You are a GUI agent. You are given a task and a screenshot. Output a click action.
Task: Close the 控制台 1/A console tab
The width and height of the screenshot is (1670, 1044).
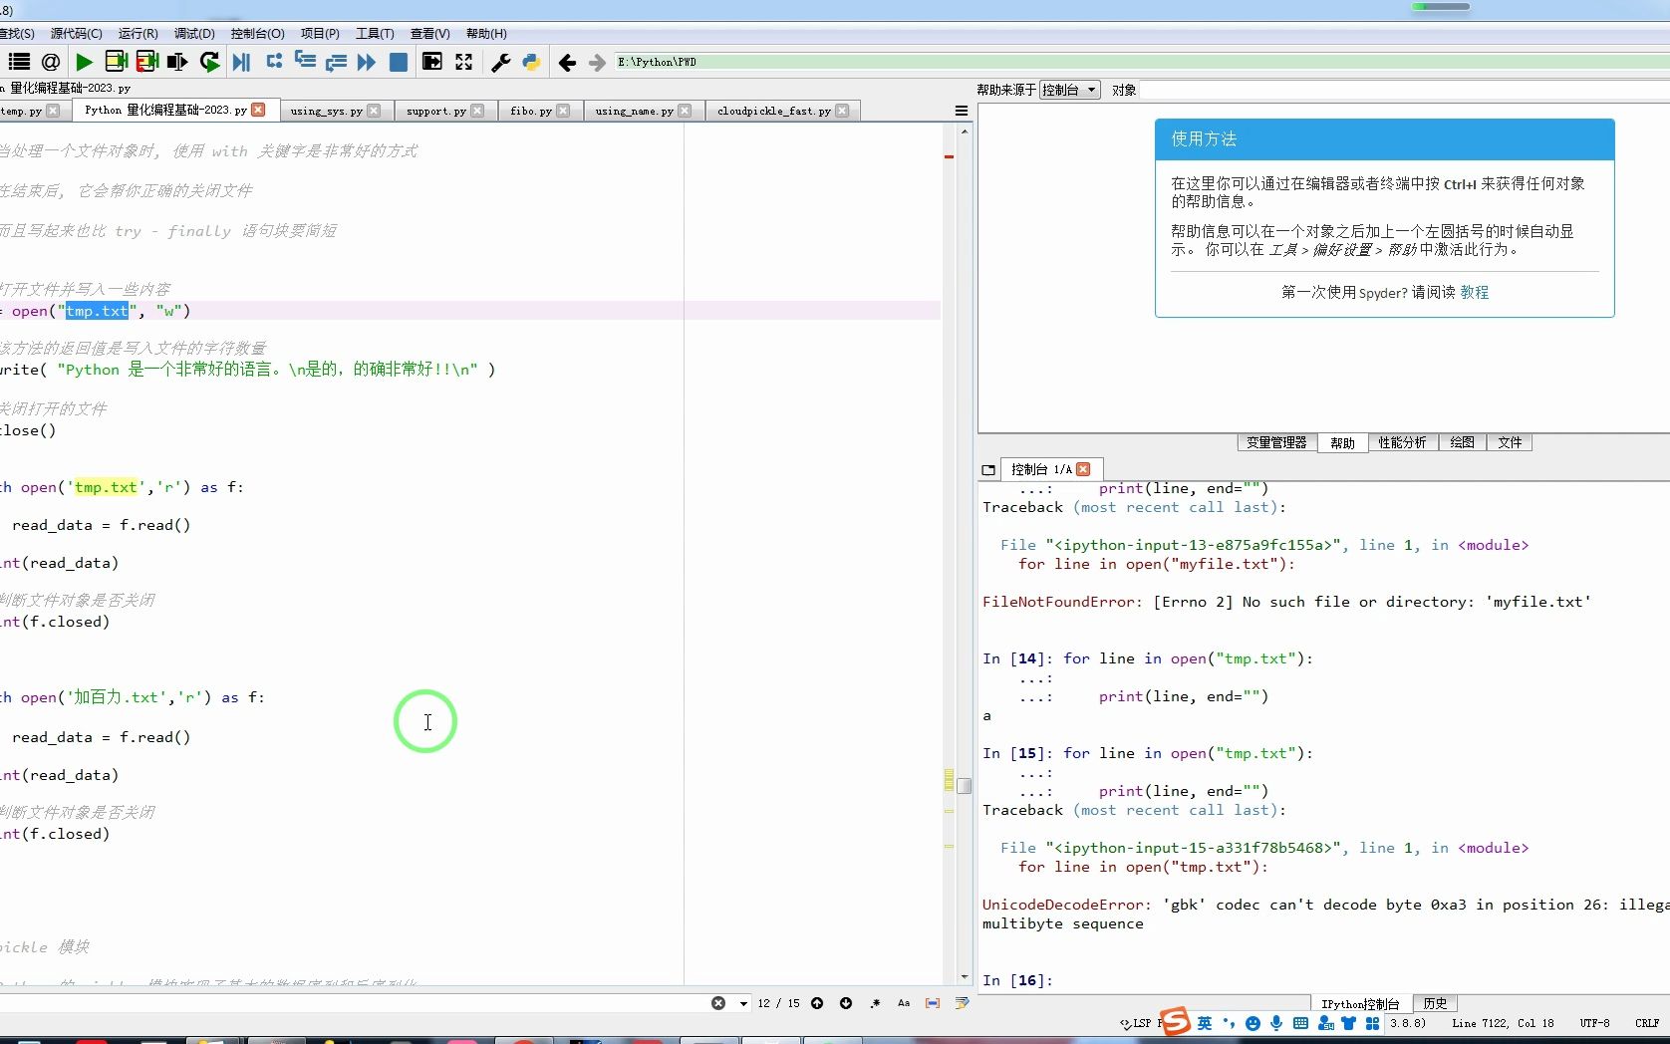tap(1084, 469)
